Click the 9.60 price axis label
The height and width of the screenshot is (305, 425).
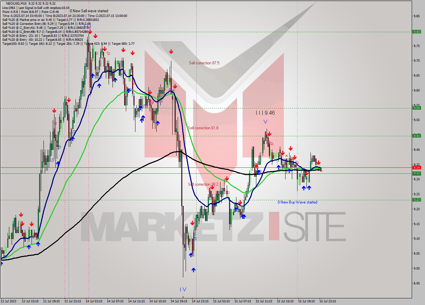click(417, 91)
